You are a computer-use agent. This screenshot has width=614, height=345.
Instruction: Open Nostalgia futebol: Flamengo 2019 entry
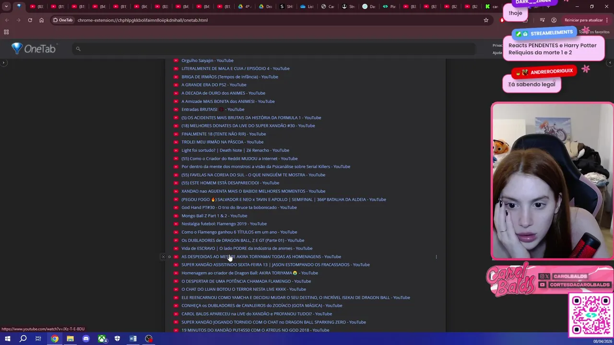click(224, 224)
